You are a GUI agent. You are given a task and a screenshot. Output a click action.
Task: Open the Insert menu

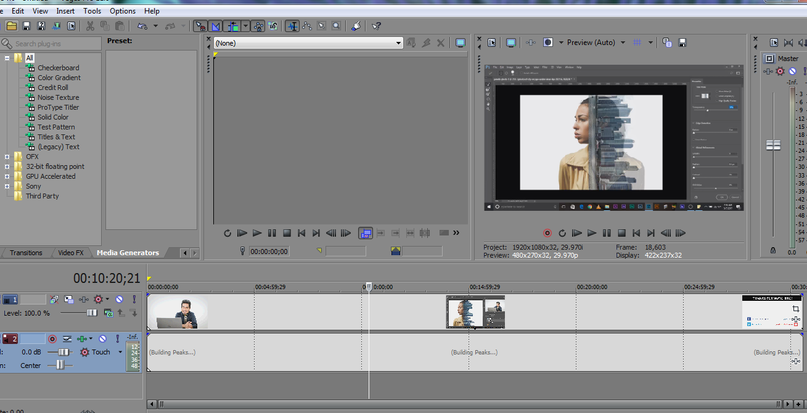[65, 10]
